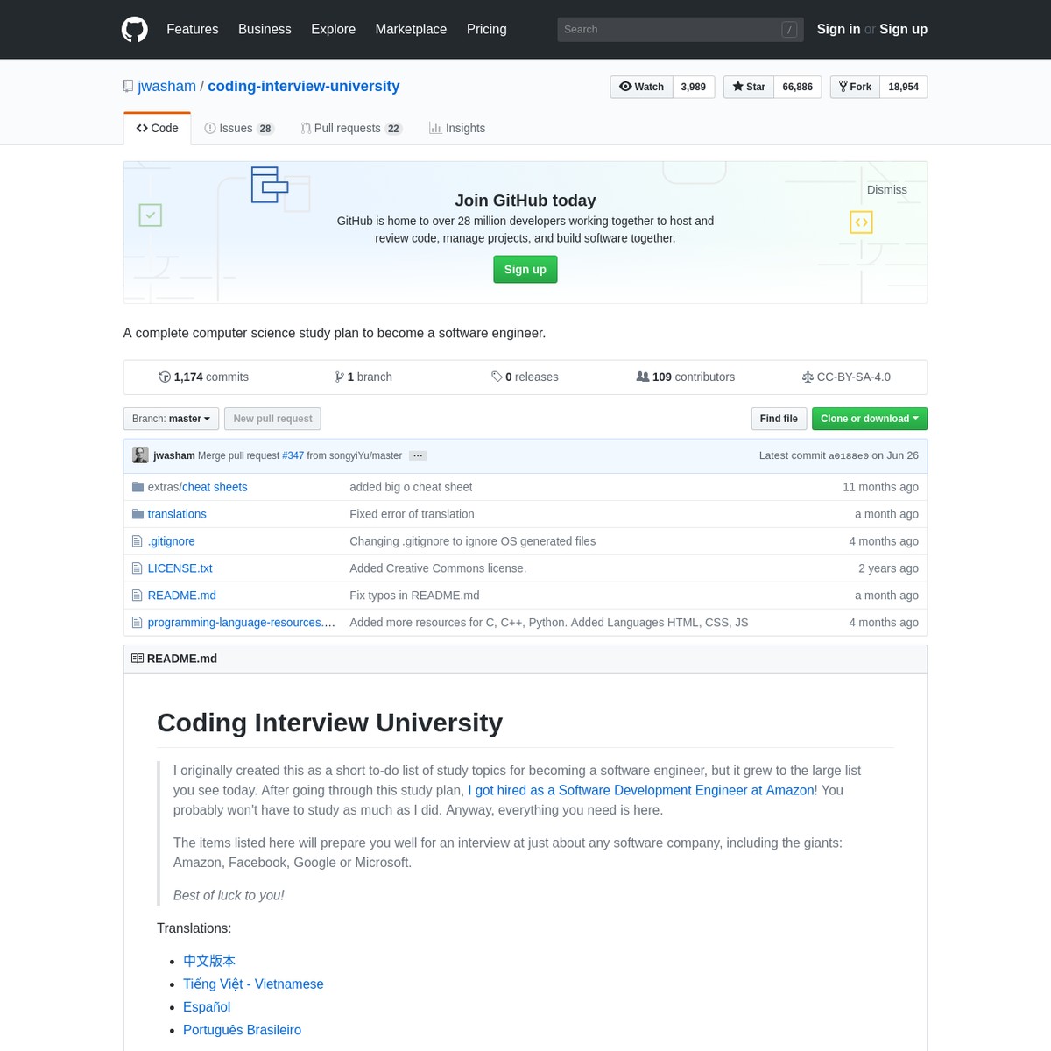
Task: Click the 66,886 stargazers count
Action: tap(798, 87)
